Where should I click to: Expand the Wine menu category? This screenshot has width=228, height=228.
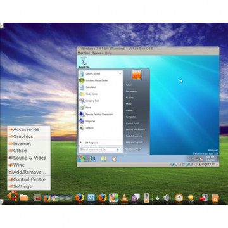(28, 165)
